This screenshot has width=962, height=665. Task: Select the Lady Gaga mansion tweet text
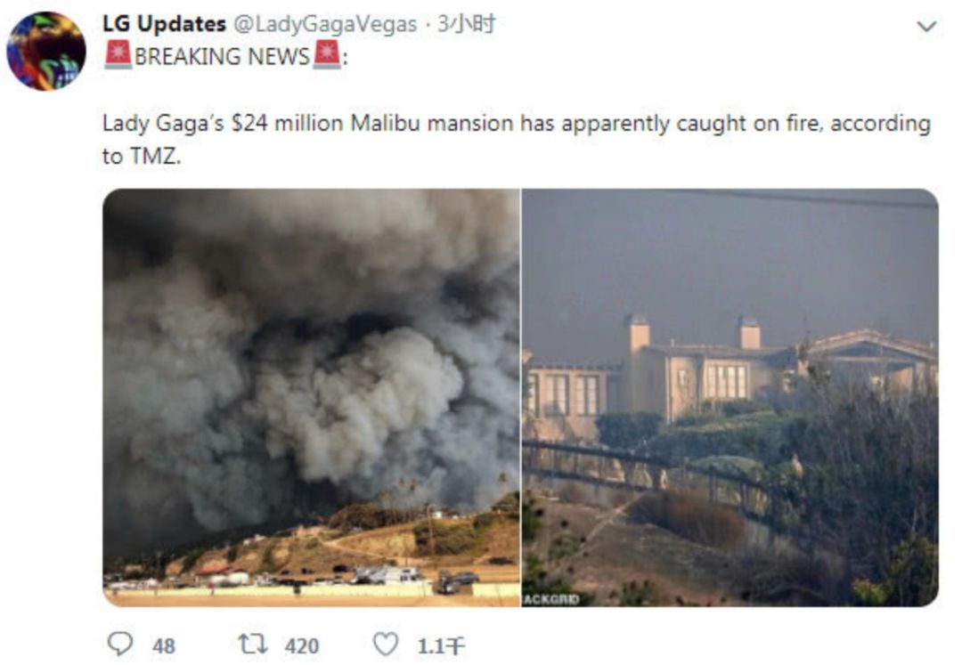click(x=517, y=139)
